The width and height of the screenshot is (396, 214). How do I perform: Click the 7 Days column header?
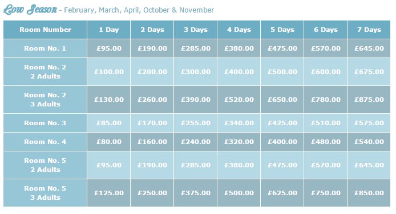(x=369, y=30)
